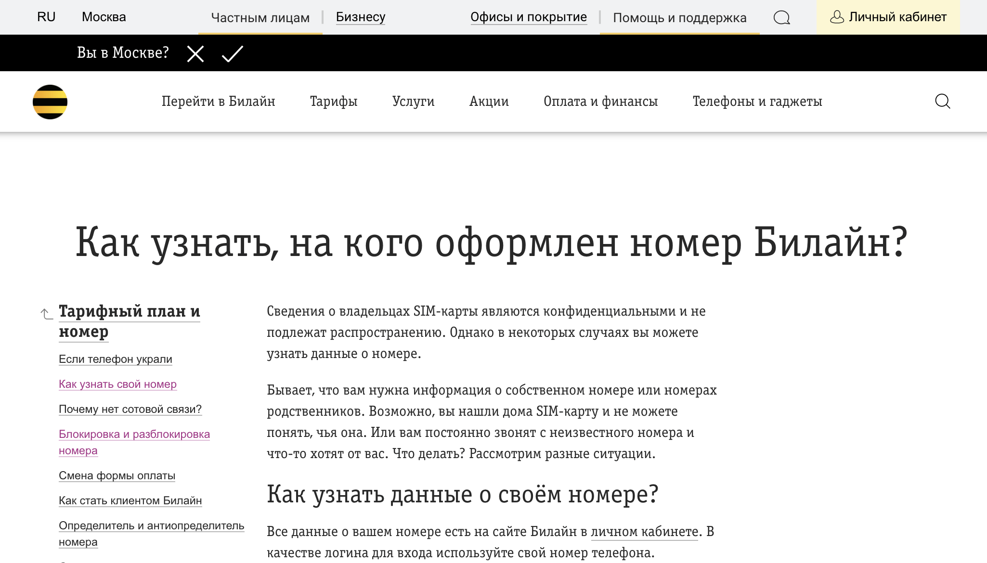Click Как узнать свой номер sidebar link

(117, 384)
